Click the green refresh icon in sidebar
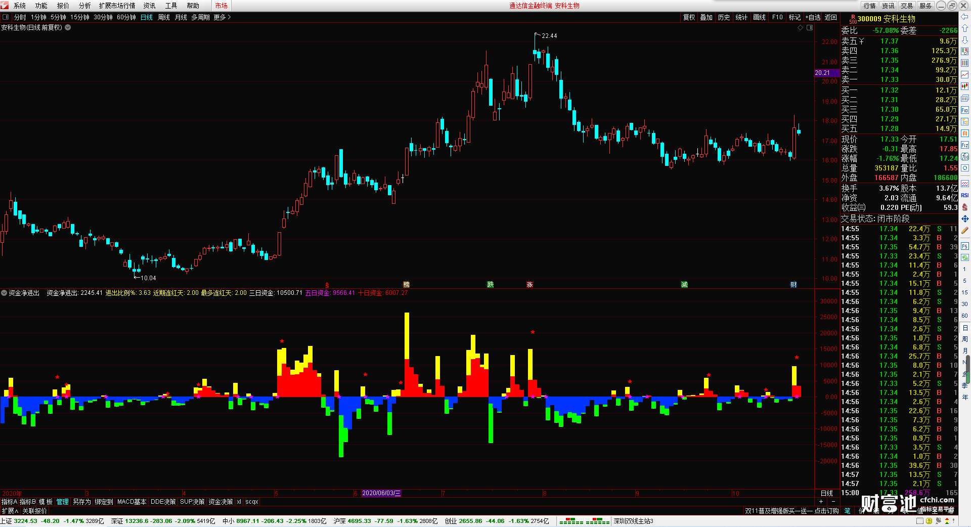 coord(965,257)
